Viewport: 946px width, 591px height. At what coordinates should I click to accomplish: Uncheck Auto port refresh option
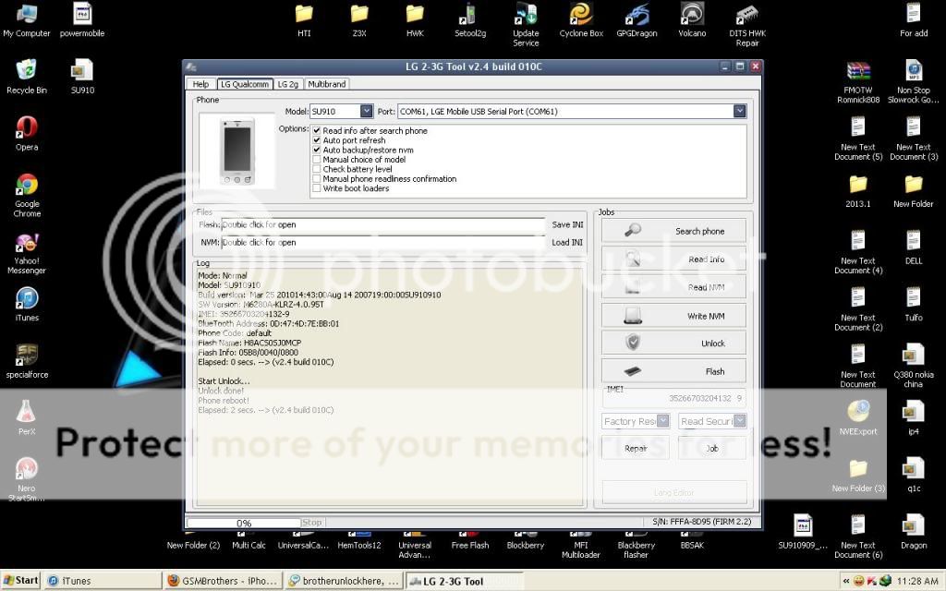316,140
